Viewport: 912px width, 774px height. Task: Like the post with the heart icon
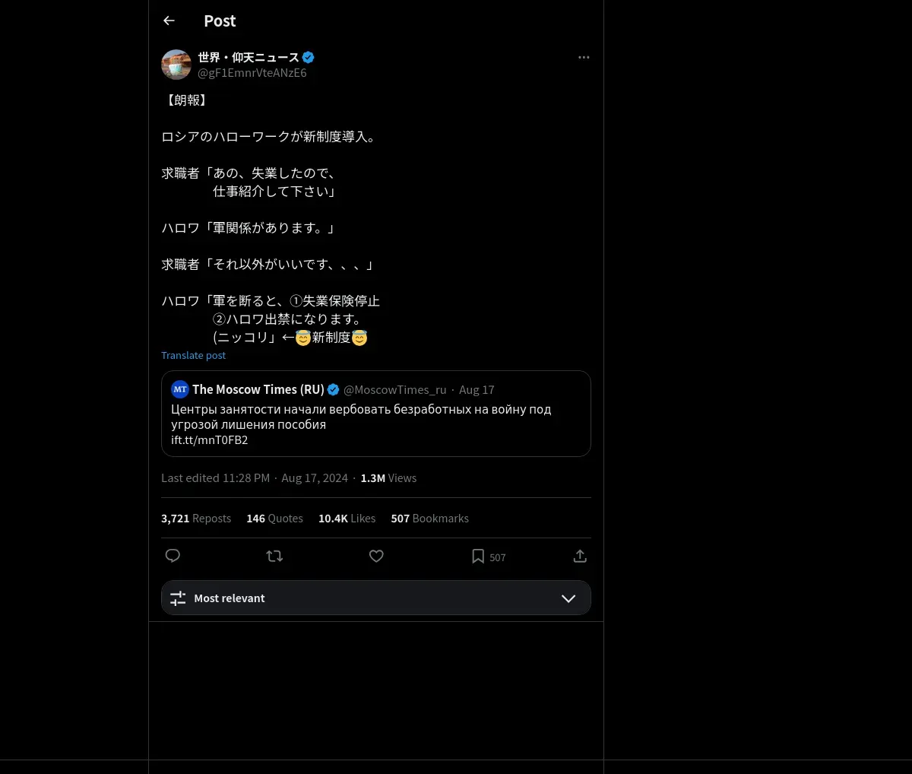coord(376,556)
